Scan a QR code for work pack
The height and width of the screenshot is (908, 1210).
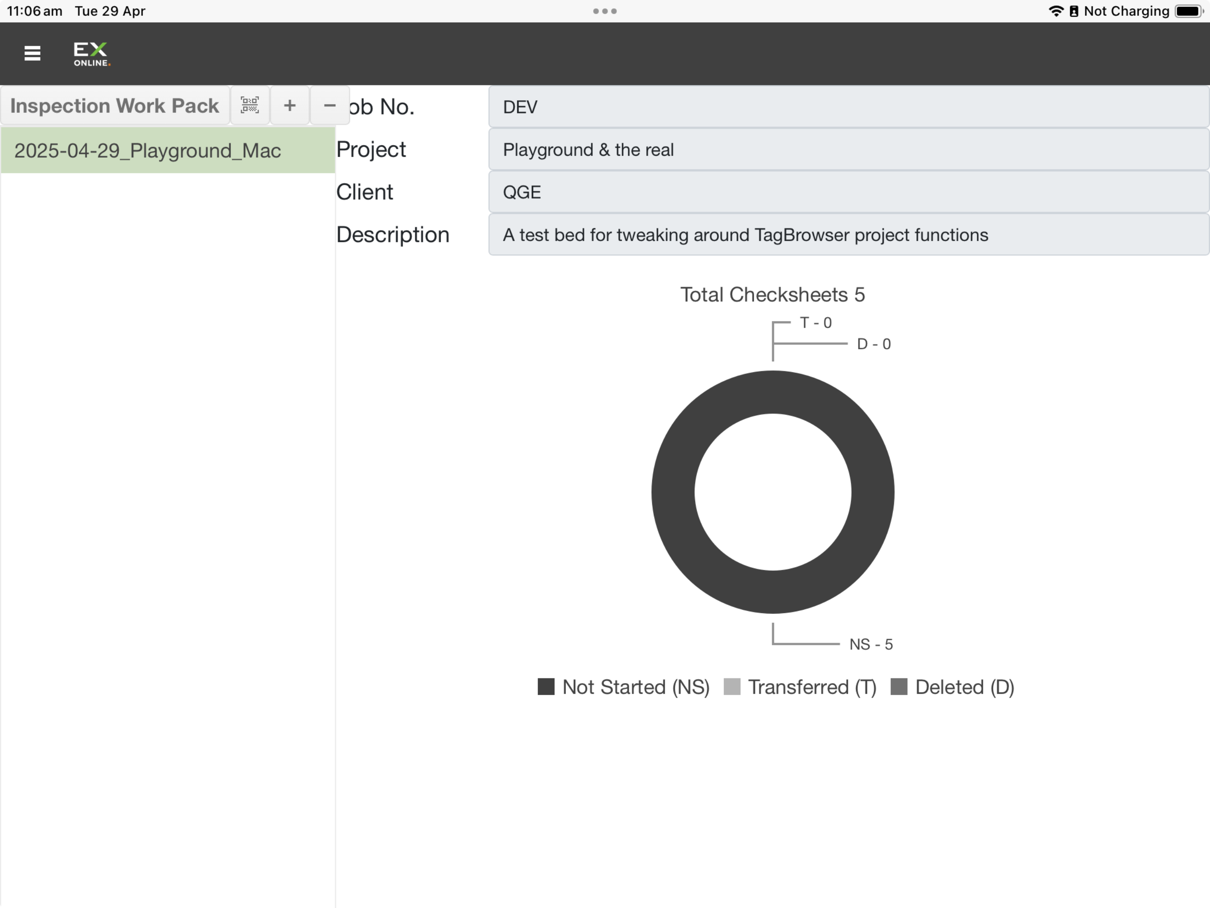[x=250, y=105]
